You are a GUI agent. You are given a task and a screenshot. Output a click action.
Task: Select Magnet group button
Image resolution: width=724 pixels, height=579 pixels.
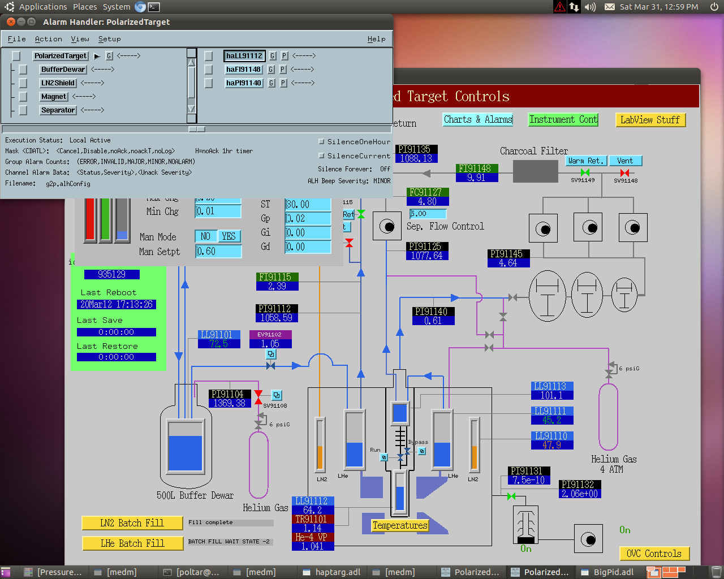pyautogui.click(x=54, y=97)
